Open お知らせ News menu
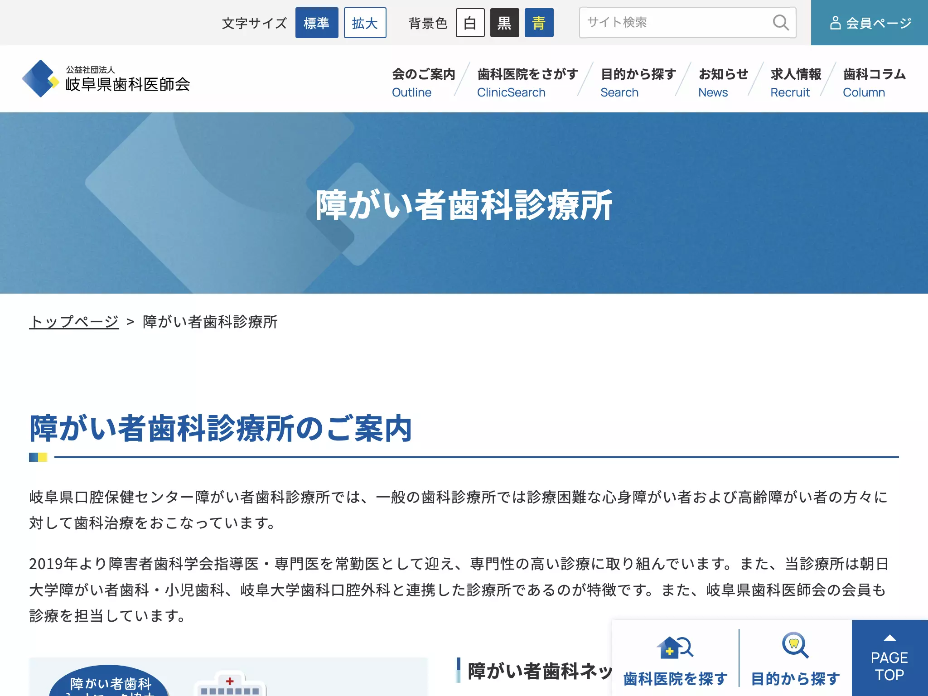 [723, 82]
